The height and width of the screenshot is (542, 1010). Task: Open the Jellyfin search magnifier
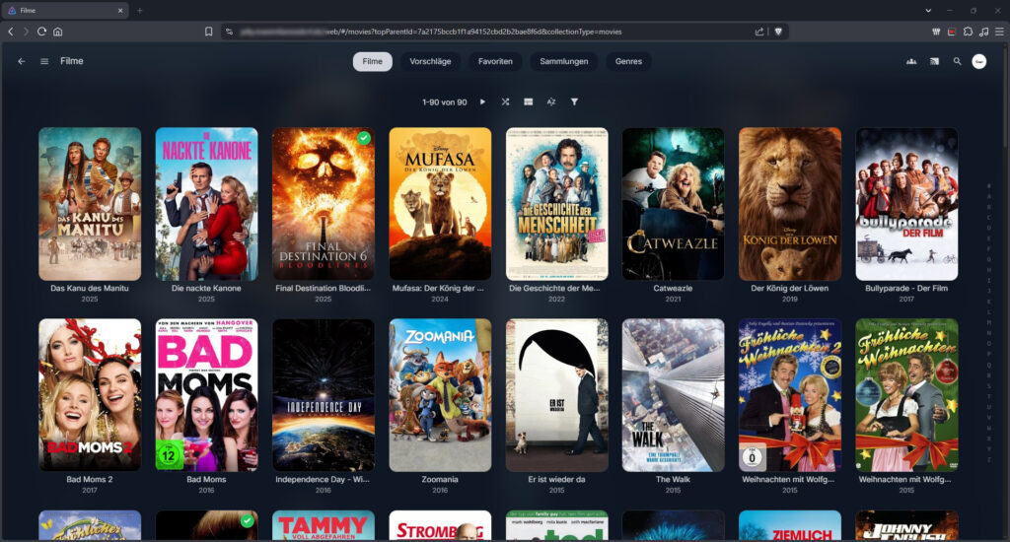click(957, 61)
